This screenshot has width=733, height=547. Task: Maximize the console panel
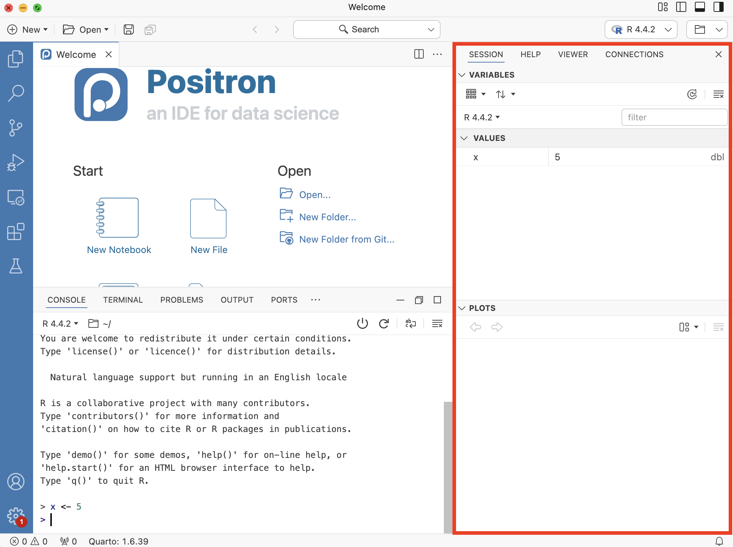(x=437, y=300)
